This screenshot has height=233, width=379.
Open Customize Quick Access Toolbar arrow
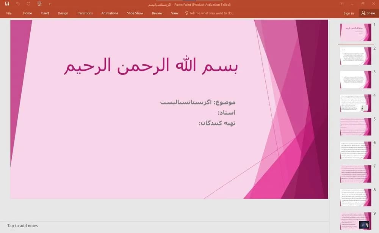pyautogui.click(x=50, y=4)
